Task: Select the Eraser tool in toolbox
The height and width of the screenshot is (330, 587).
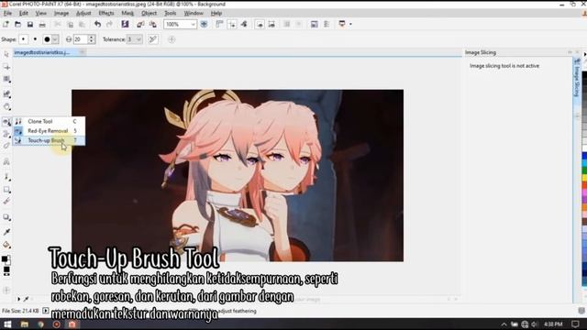Action: click(6, 202)
